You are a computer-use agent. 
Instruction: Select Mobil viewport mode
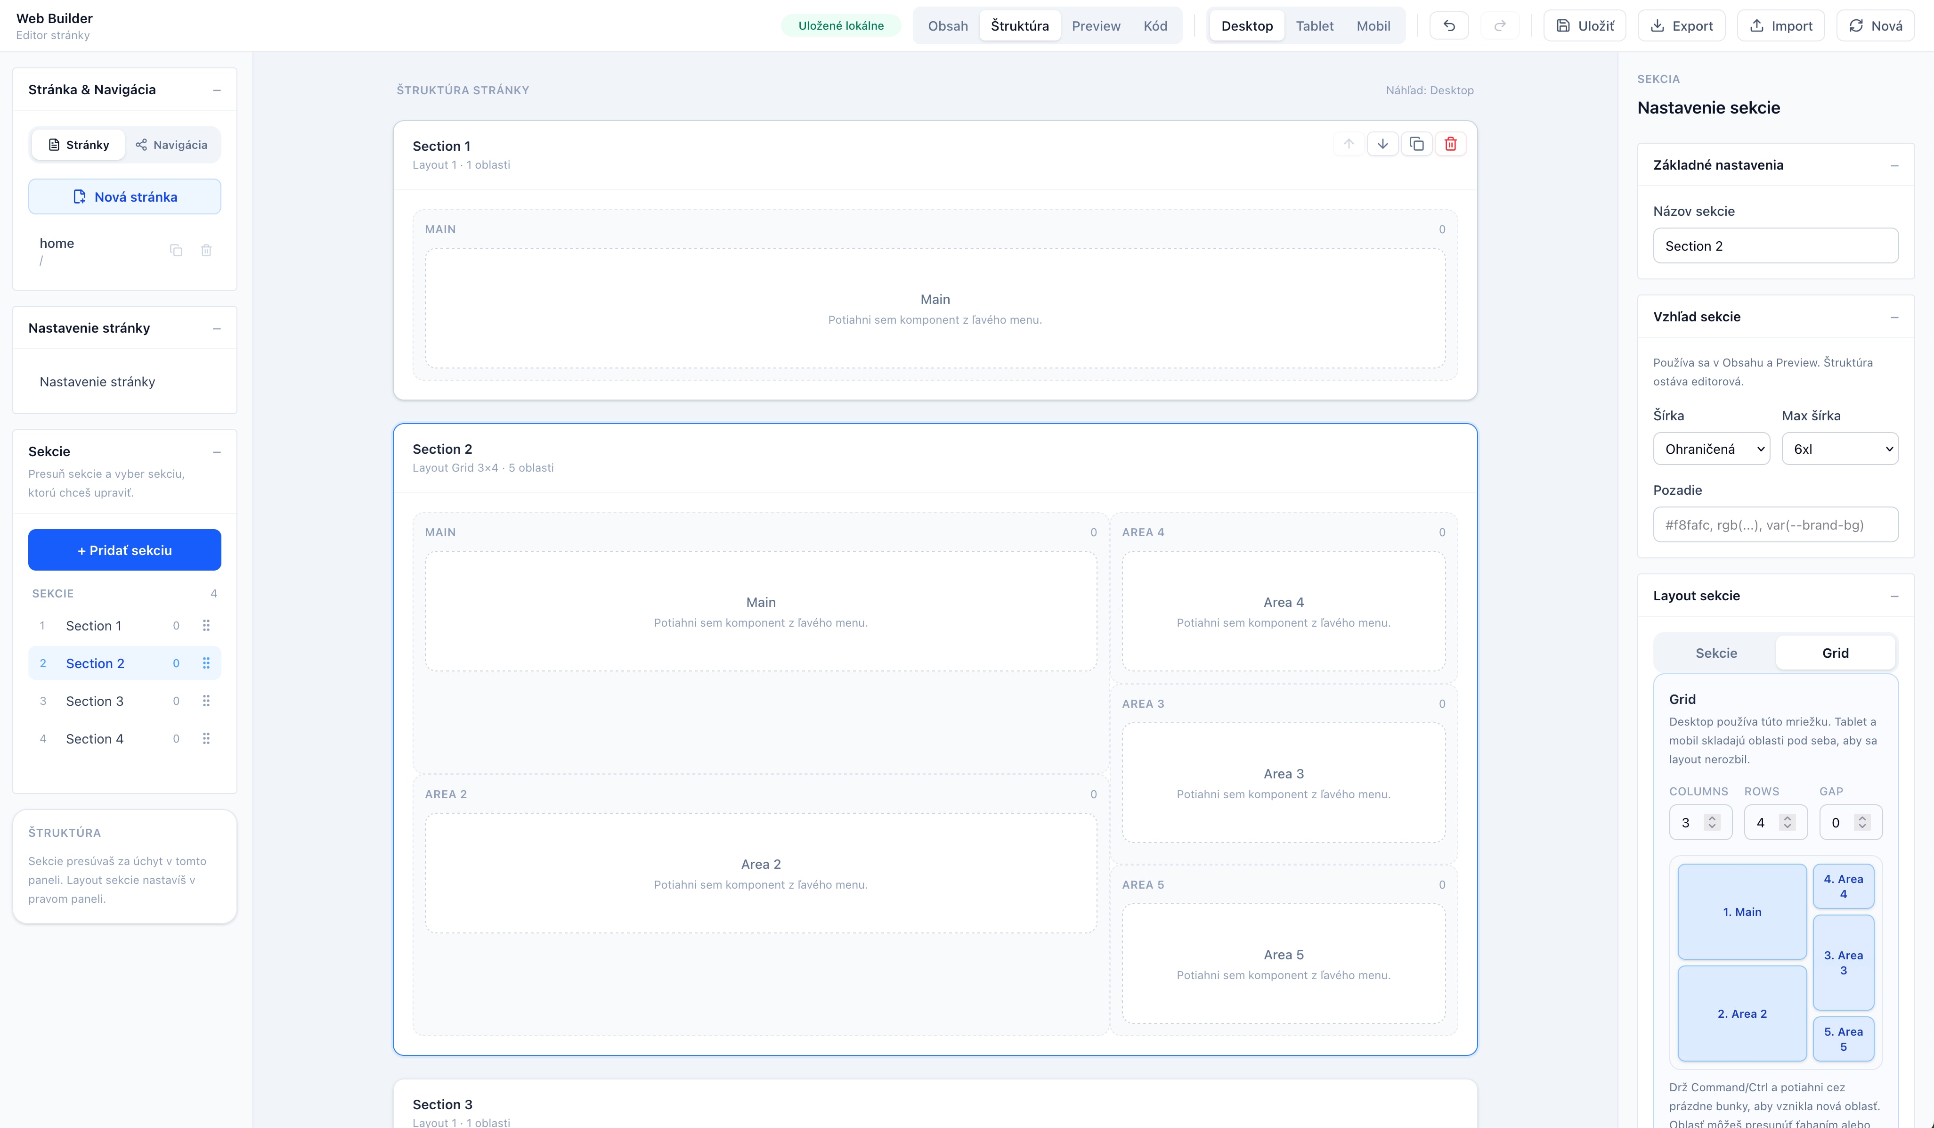pos(1373,25)
